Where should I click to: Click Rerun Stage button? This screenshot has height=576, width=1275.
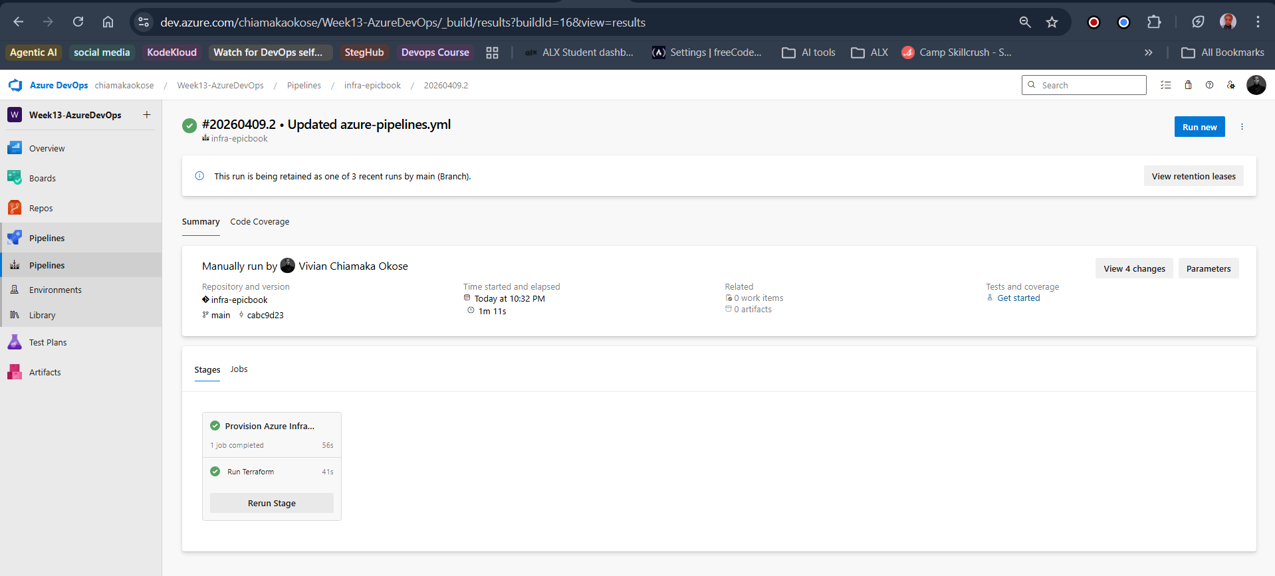[x=272, y=503]
